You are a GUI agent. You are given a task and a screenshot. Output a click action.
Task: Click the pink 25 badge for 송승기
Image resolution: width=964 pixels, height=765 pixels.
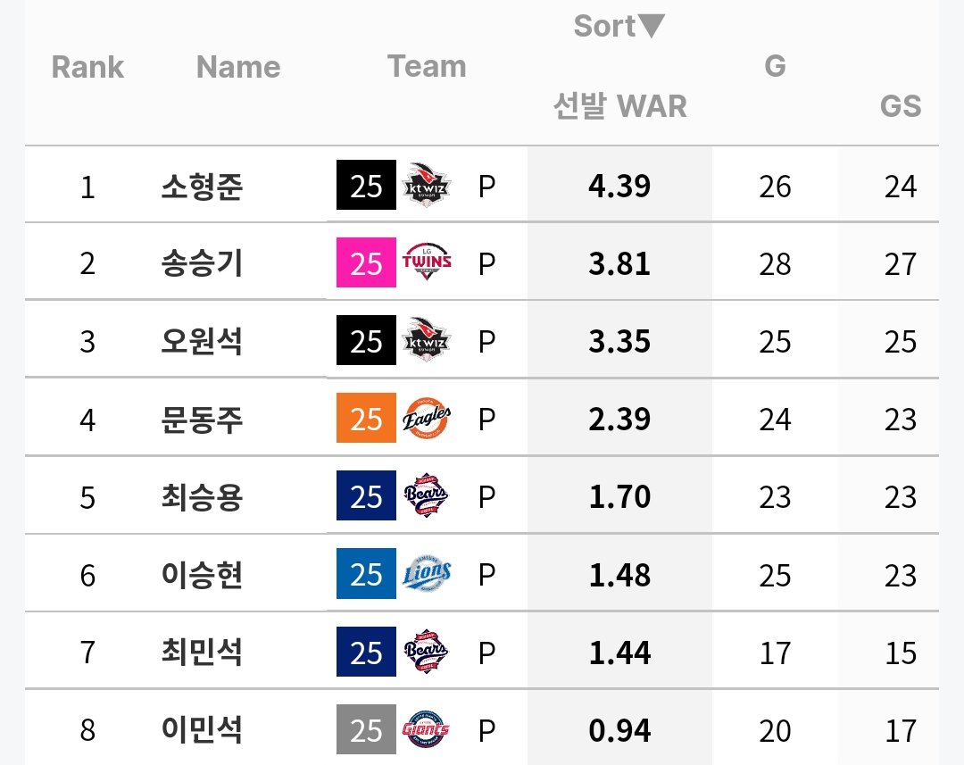[x=367, y=262]
